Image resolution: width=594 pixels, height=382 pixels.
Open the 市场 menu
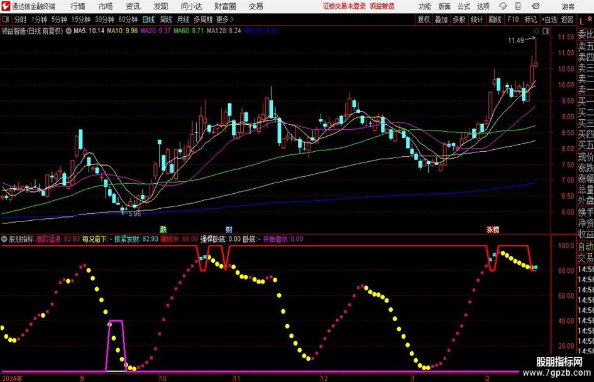106,6
